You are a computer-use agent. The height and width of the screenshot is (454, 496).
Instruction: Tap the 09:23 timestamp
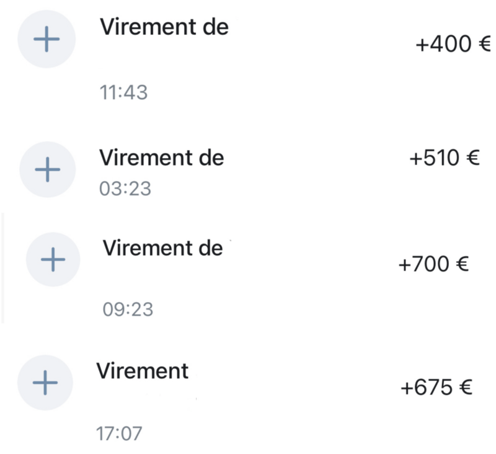(x=128, y=309)
